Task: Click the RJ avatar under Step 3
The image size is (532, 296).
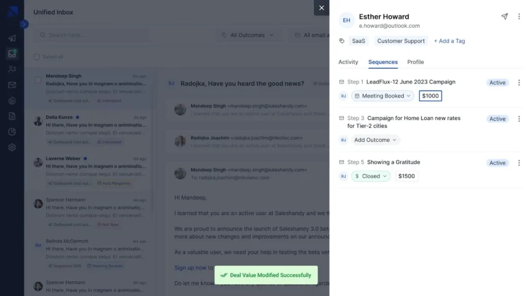Action: 343,140
